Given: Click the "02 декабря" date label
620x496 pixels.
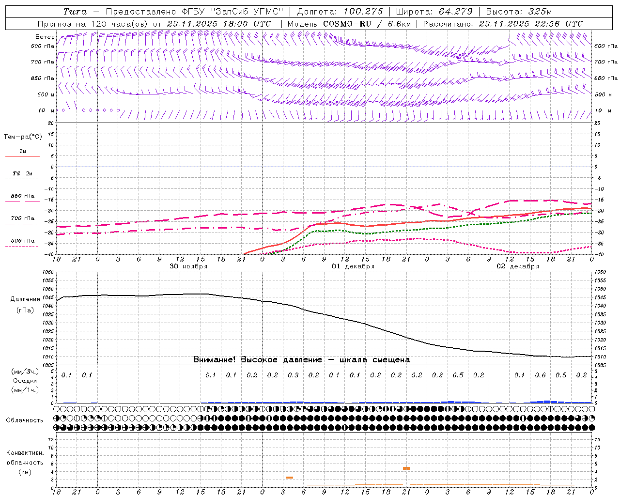Looking at the screenshot, I should tap(518, 266).
